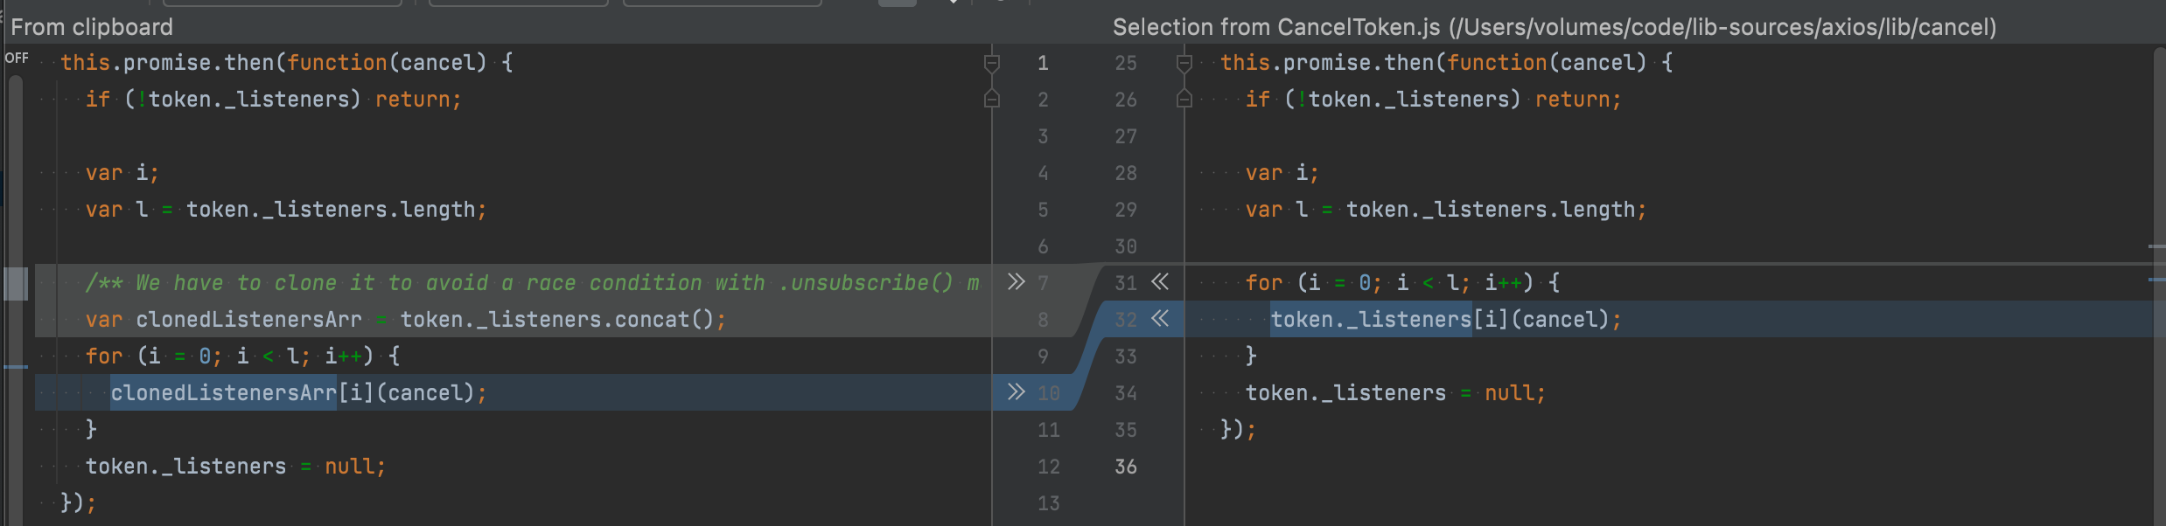The image size is (2166, 526).
Task: Apply left change at line 7 using >> arrow
Action: click(1016, 282)
